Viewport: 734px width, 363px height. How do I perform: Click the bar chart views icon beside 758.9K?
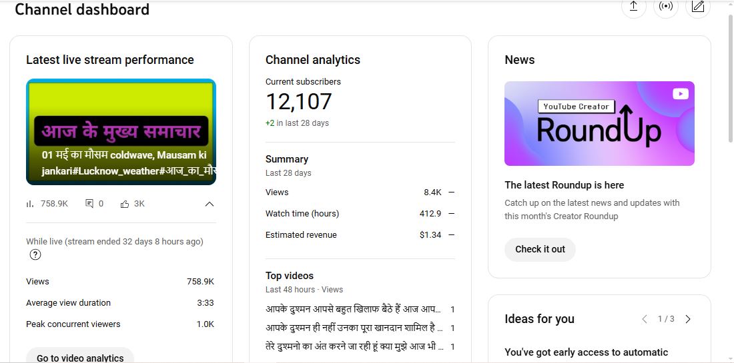(x=30, y=204)
